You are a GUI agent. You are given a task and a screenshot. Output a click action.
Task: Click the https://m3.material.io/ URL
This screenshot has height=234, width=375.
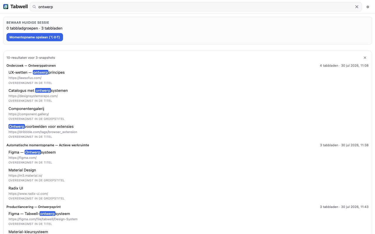pos(25,175)
